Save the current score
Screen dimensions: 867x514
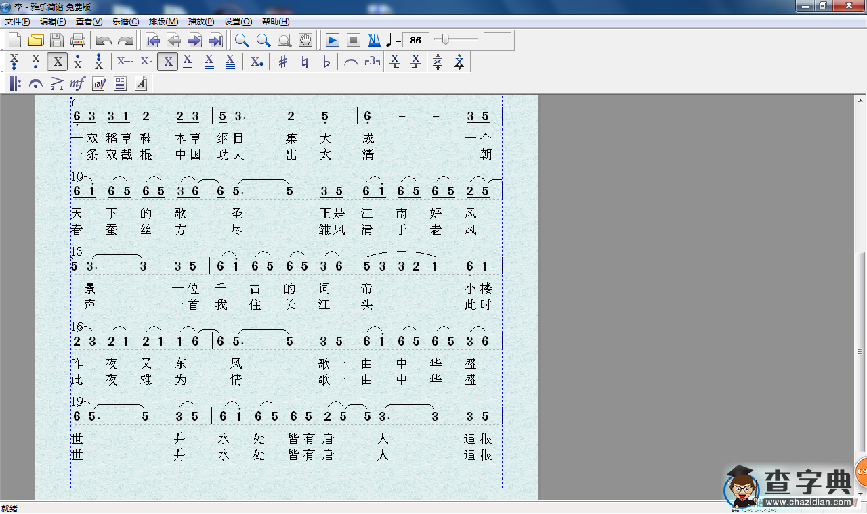click(x=57, y=40)
